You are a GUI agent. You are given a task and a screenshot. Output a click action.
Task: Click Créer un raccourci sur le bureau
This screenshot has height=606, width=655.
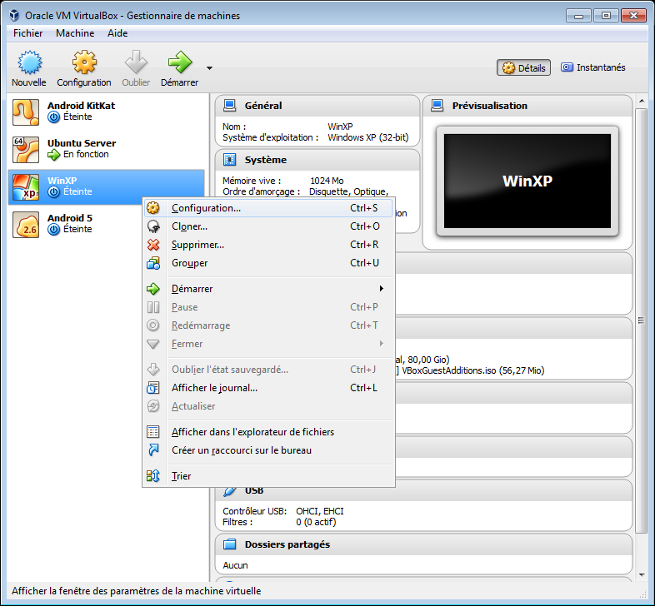point(242,450)
